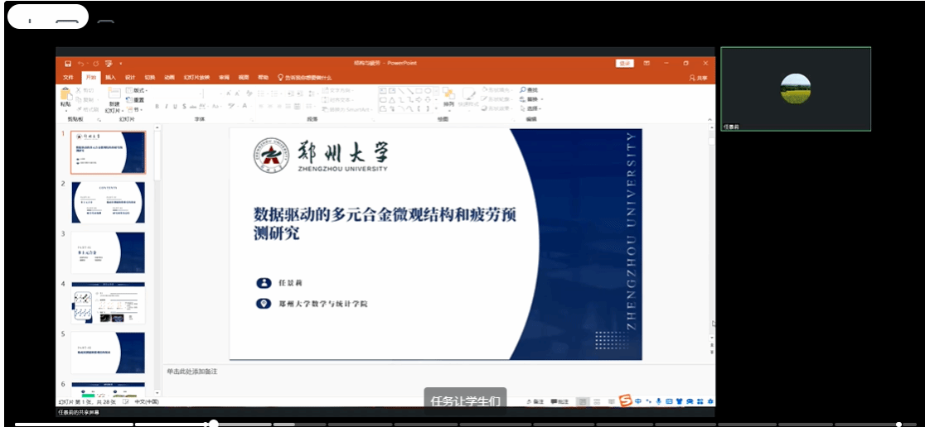Image resolution: width=925 pixels, height=427 pixels.
Task: Switch to the Slide Show (幻灯片放映) tab
Action: coord(196,77)
